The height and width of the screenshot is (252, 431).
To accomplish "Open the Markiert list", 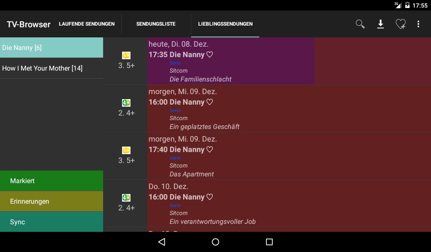I will pos(51,181).
